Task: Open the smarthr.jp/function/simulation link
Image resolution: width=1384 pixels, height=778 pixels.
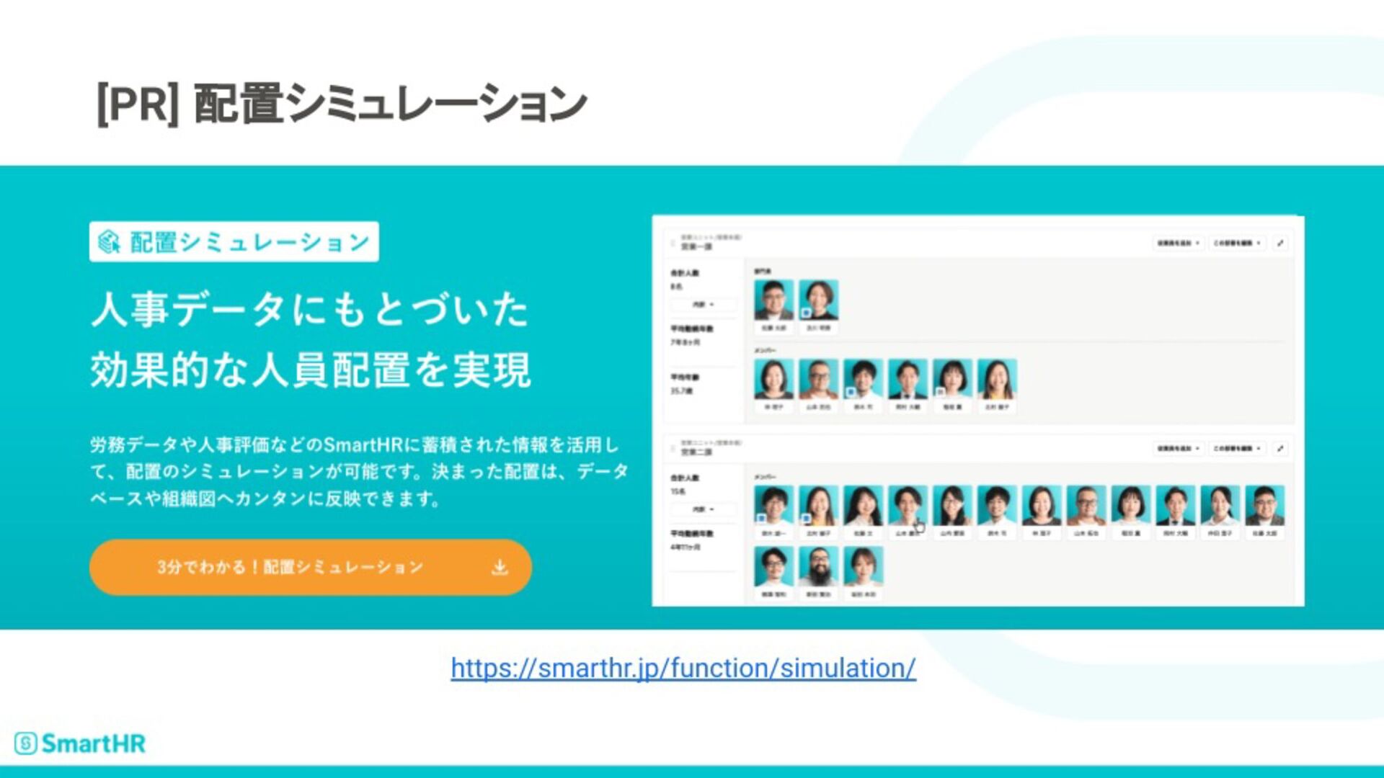Action: (x=683, y=668)
